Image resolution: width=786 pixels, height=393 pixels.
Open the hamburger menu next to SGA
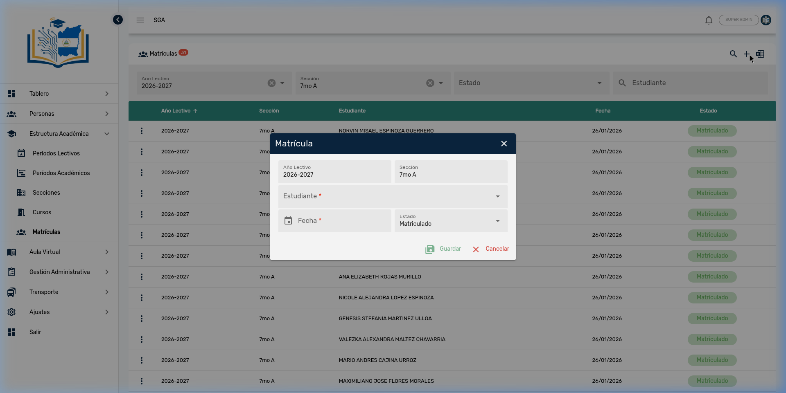pyautogui.click(x=140, y=20)
